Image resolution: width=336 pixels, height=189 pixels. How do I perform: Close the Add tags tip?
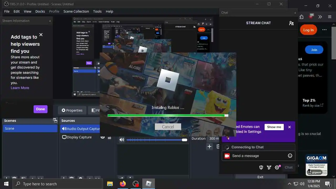coord(41,35)
